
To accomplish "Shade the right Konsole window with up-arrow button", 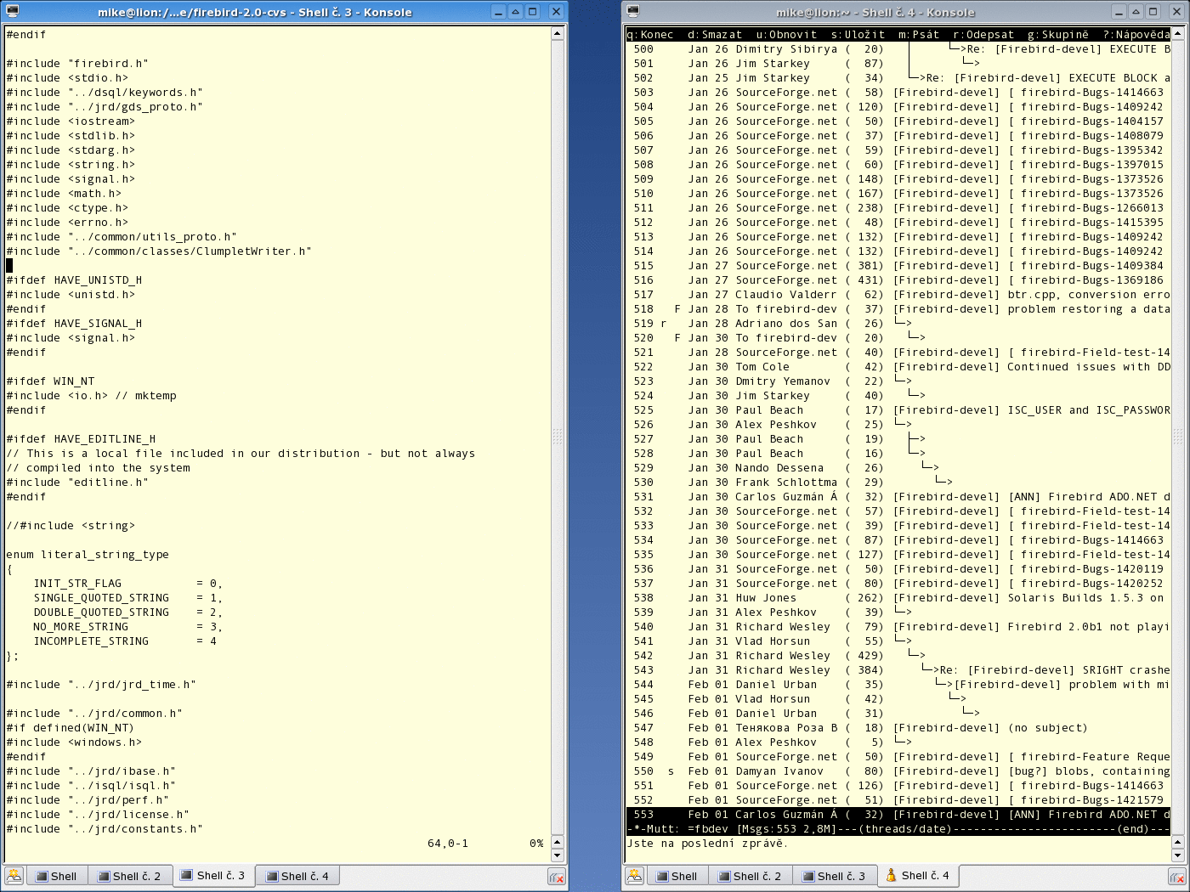I will [x=1136, y=12].
